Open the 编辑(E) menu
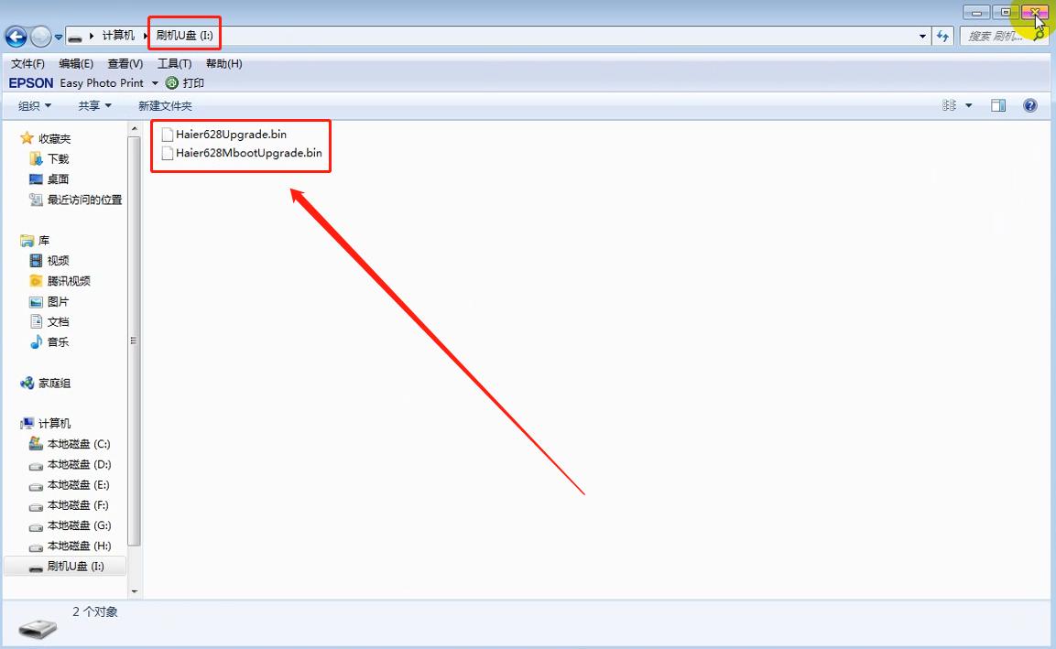 point(76,63)
